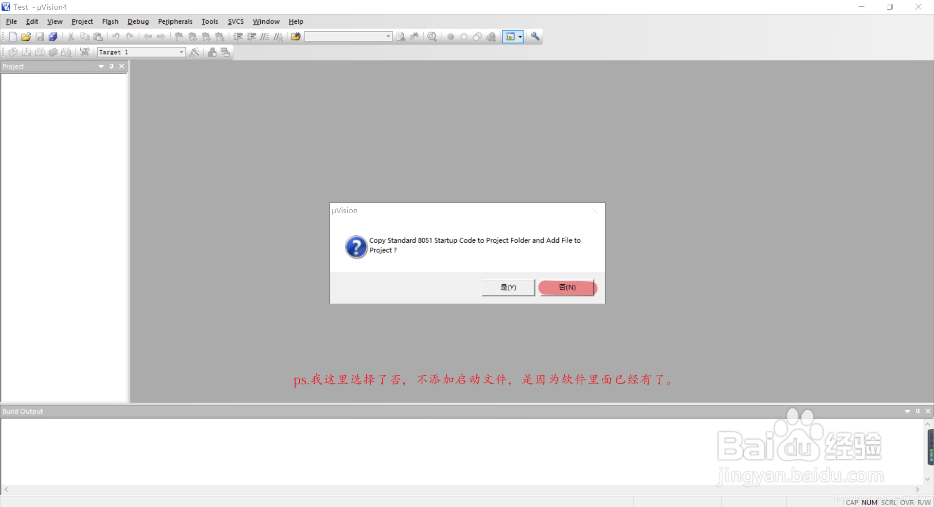The width and height of the screenshot is (934, 507).
Task: Kill all breakpoints icon
Action: pyautogui.click(x=491, y=36)
